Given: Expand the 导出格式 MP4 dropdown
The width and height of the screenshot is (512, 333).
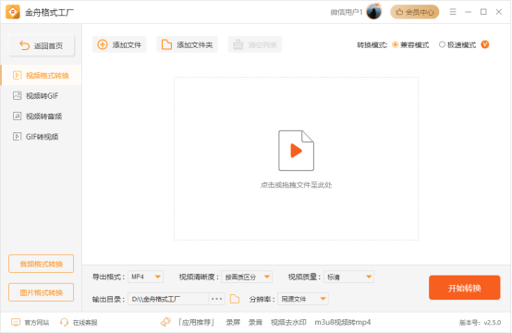Looking at the screenshot, I should click(x=145, y=277).
